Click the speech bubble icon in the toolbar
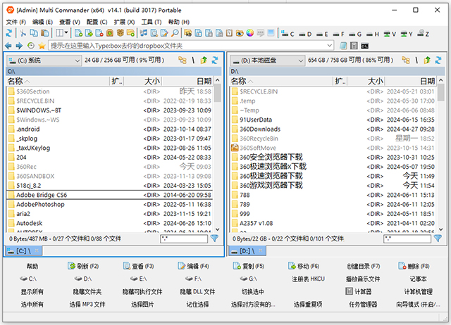This screenshot has width=451, height=325. pyautogui.click(x=260, y=33)
